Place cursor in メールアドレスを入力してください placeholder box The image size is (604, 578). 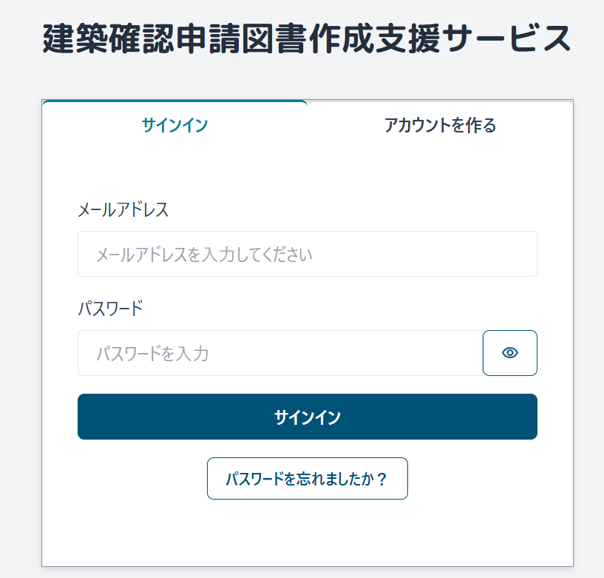307,255
